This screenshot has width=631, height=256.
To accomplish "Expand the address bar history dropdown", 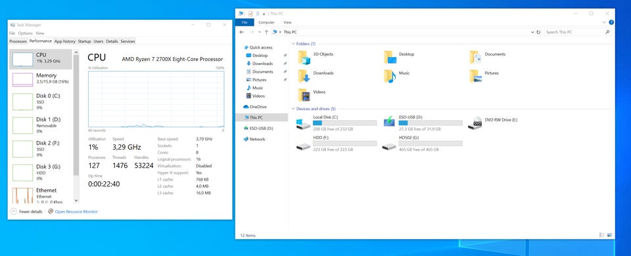I will 532,32.
